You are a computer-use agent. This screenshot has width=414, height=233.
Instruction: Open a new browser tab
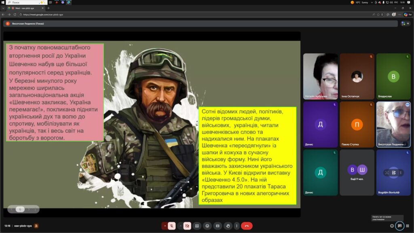tap(49, 8)
